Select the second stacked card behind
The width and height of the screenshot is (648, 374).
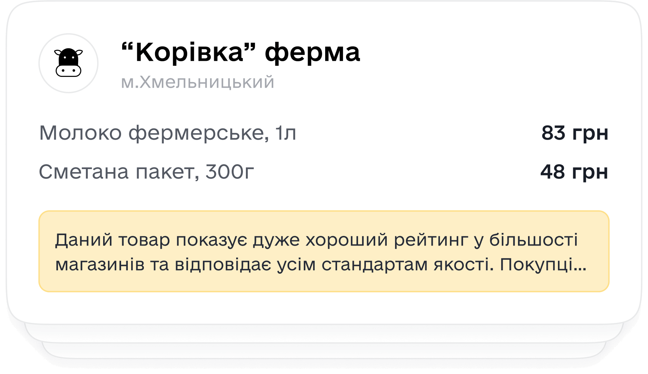324,333
